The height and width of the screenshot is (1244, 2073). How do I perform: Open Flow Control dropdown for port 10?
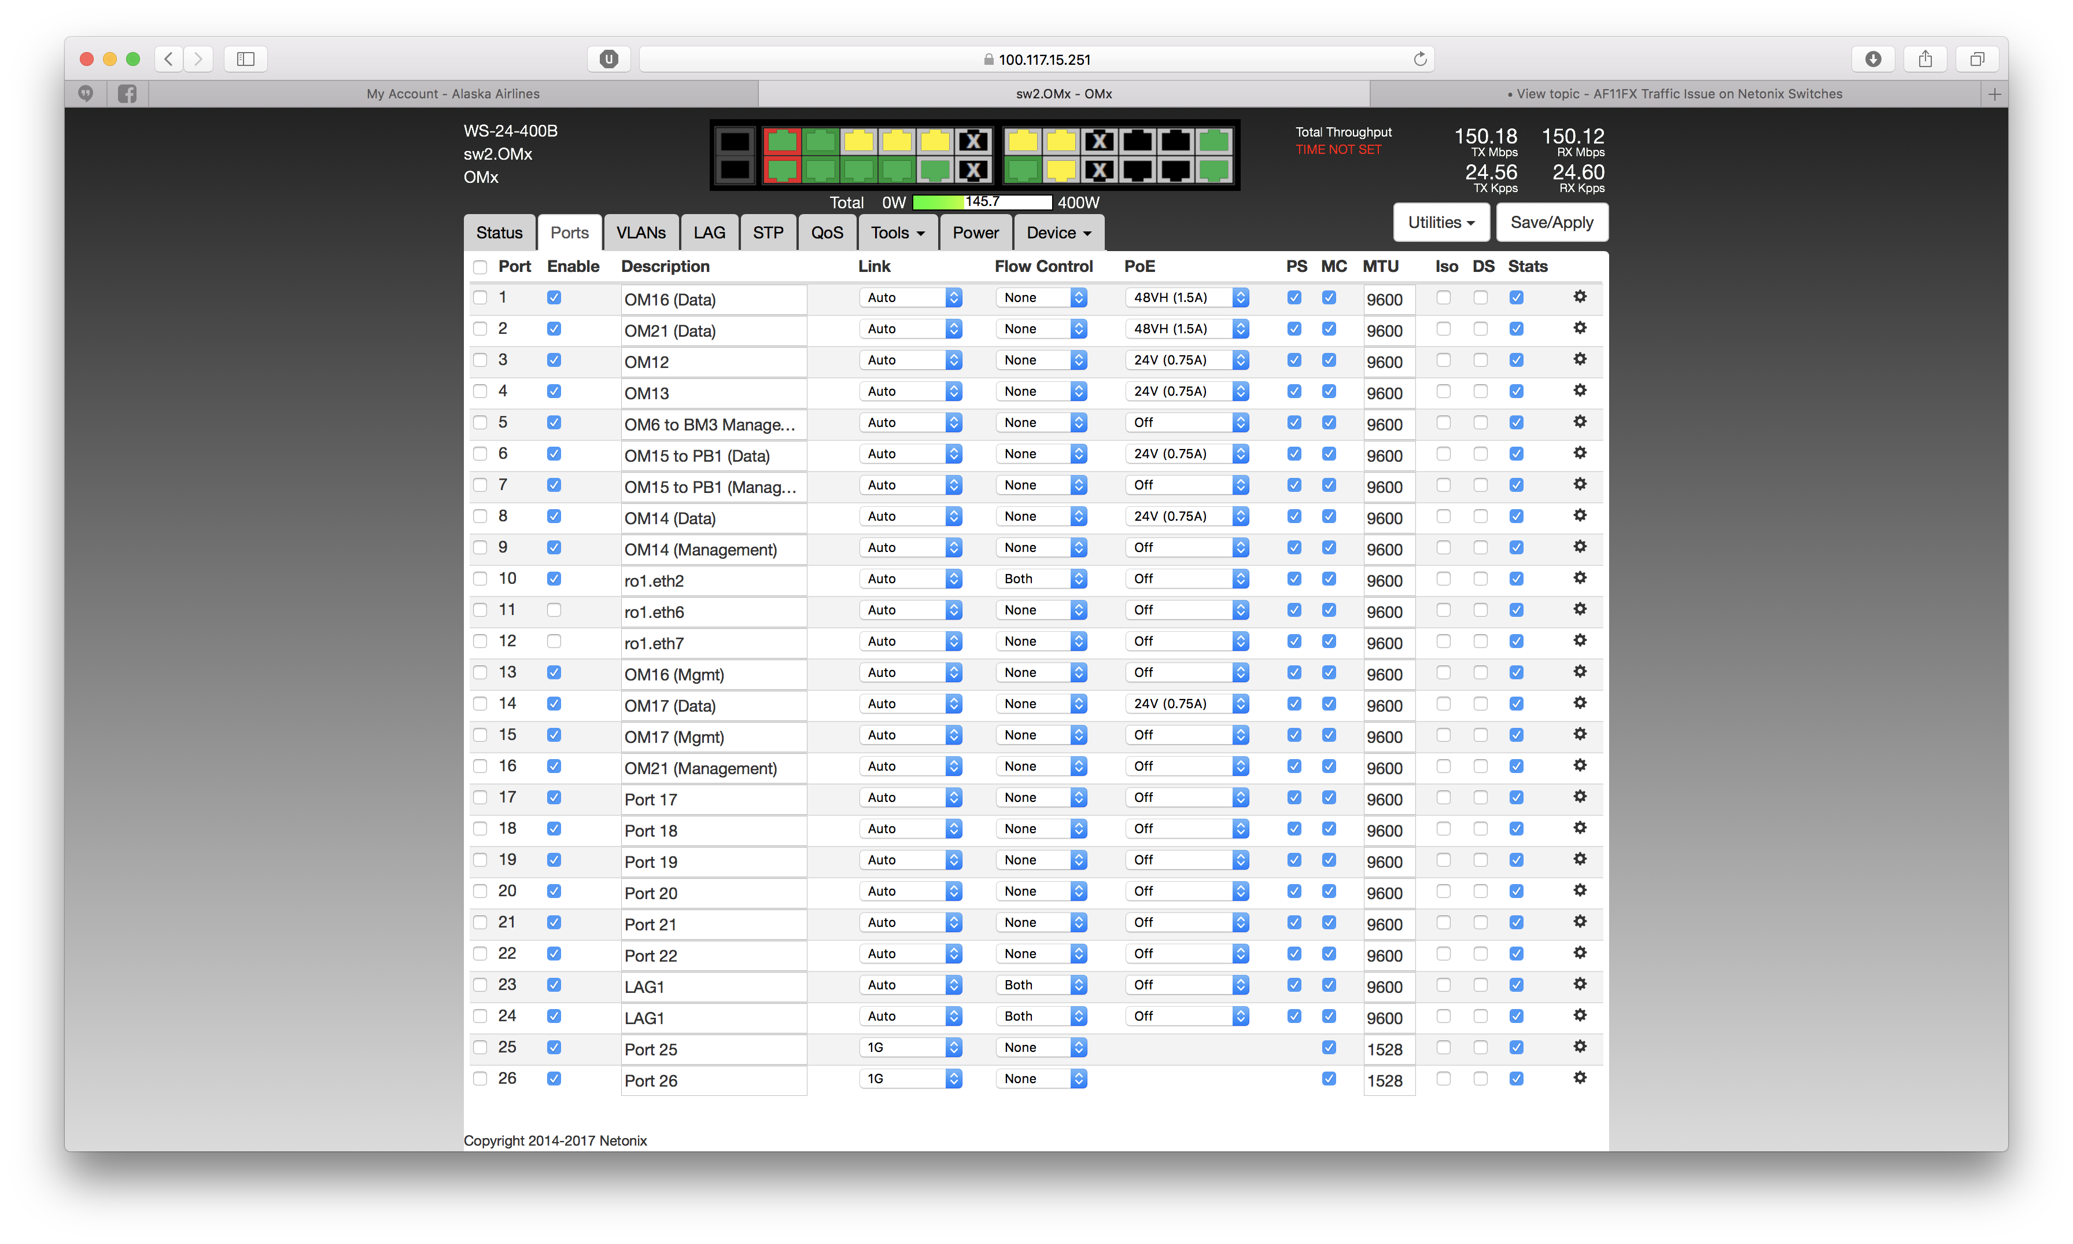pyautogui.click(x=1041, y=579)
